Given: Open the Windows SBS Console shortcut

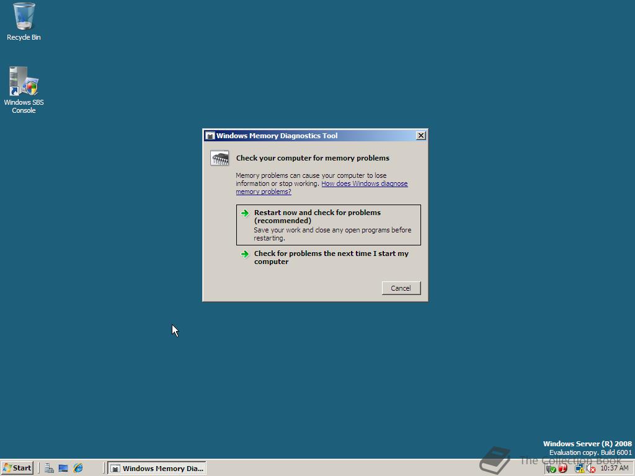Looking at the screenshot, I should coord(24,90).
